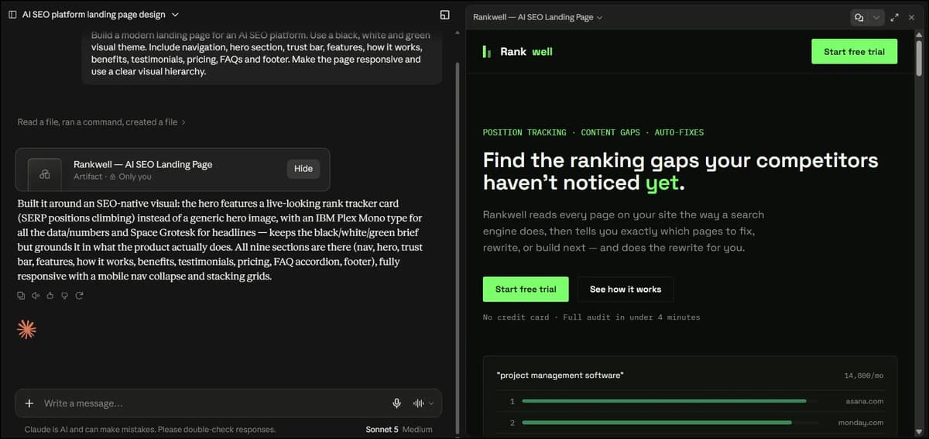
Task: Open the voice mode options chevron
Action: pyautogui.click(x=431, y=403)
